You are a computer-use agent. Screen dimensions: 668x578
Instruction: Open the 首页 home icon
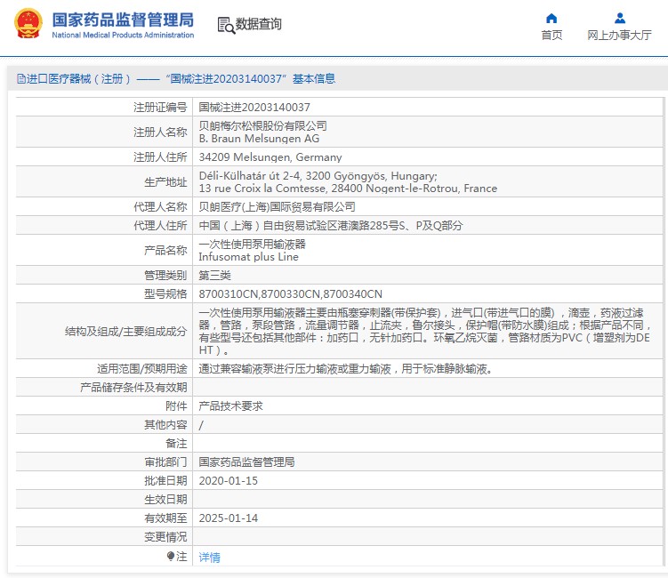click(x=551, y=19)
